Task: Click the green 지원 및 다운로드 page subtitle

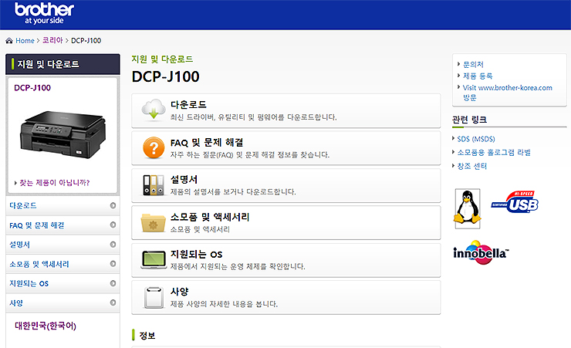Action: point(162,59)
